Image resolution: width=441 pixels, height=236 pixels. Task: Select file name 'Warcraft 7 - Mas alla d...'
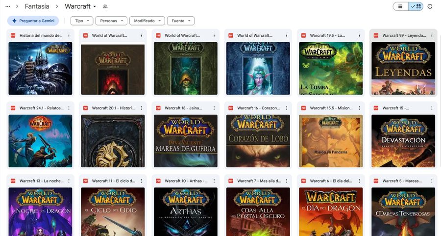[x=259, y=181]
